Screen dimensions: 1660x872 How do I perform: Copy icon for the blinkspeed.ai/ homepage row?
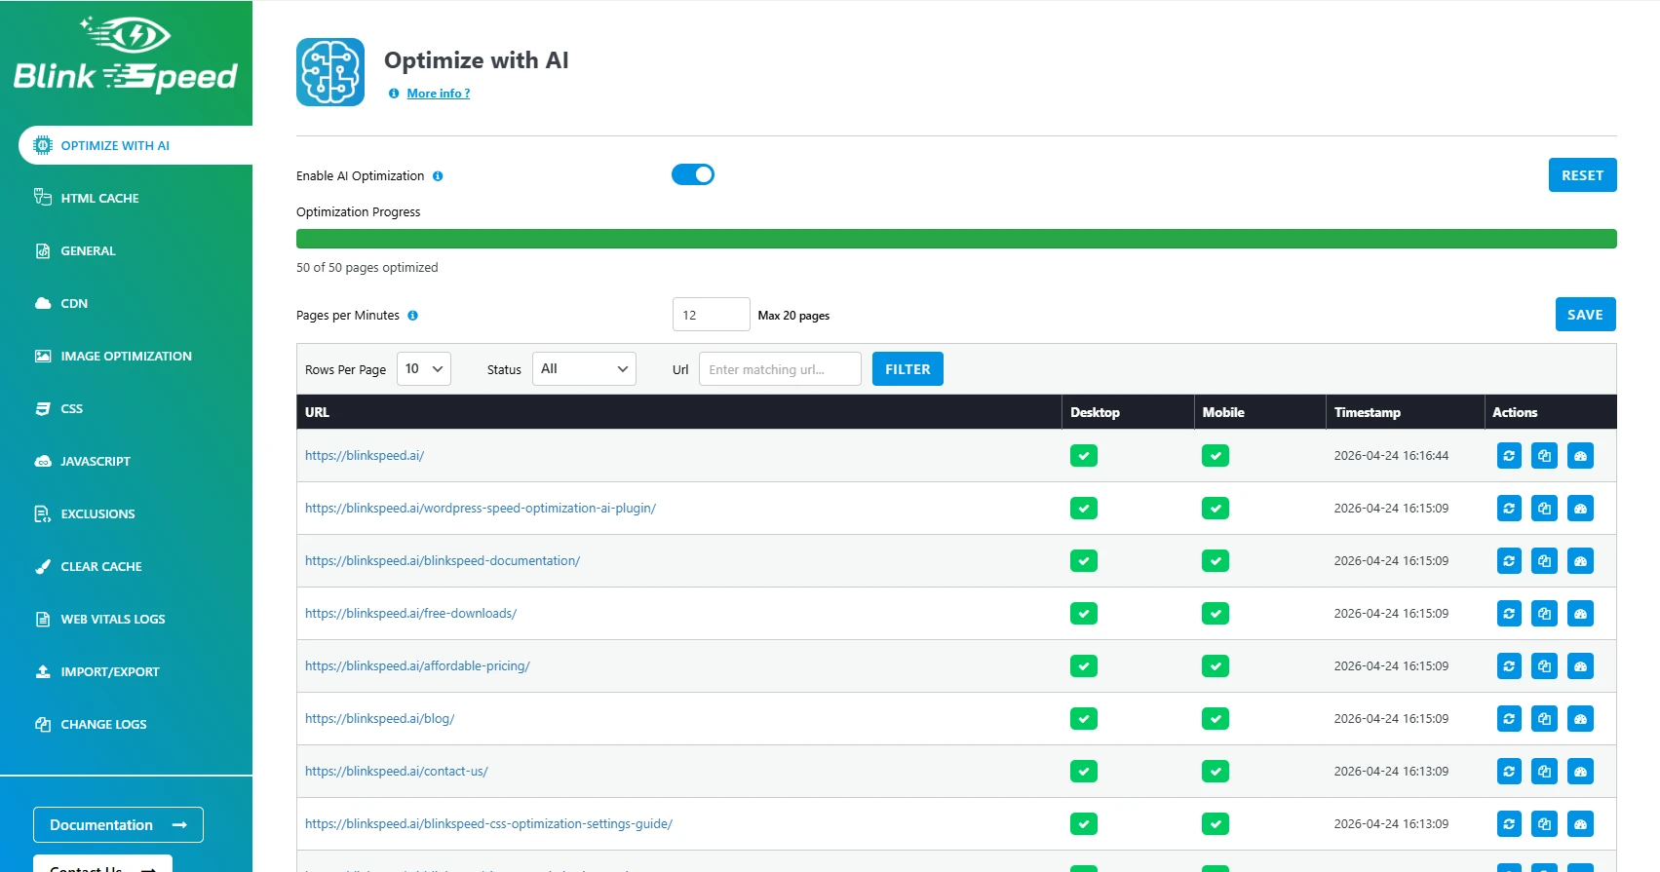coord(1544,456)
